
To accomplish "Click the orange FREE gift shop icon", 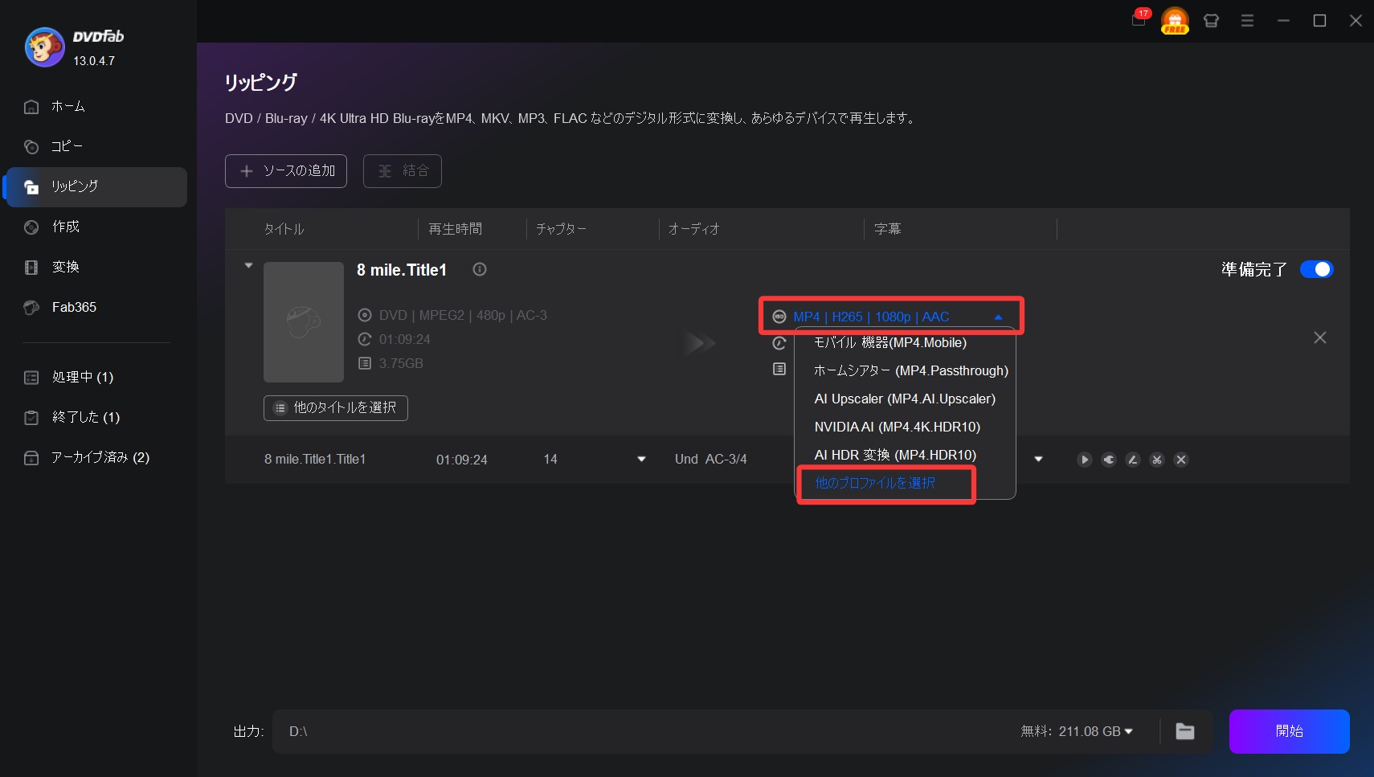I will tap(1175, 20).
